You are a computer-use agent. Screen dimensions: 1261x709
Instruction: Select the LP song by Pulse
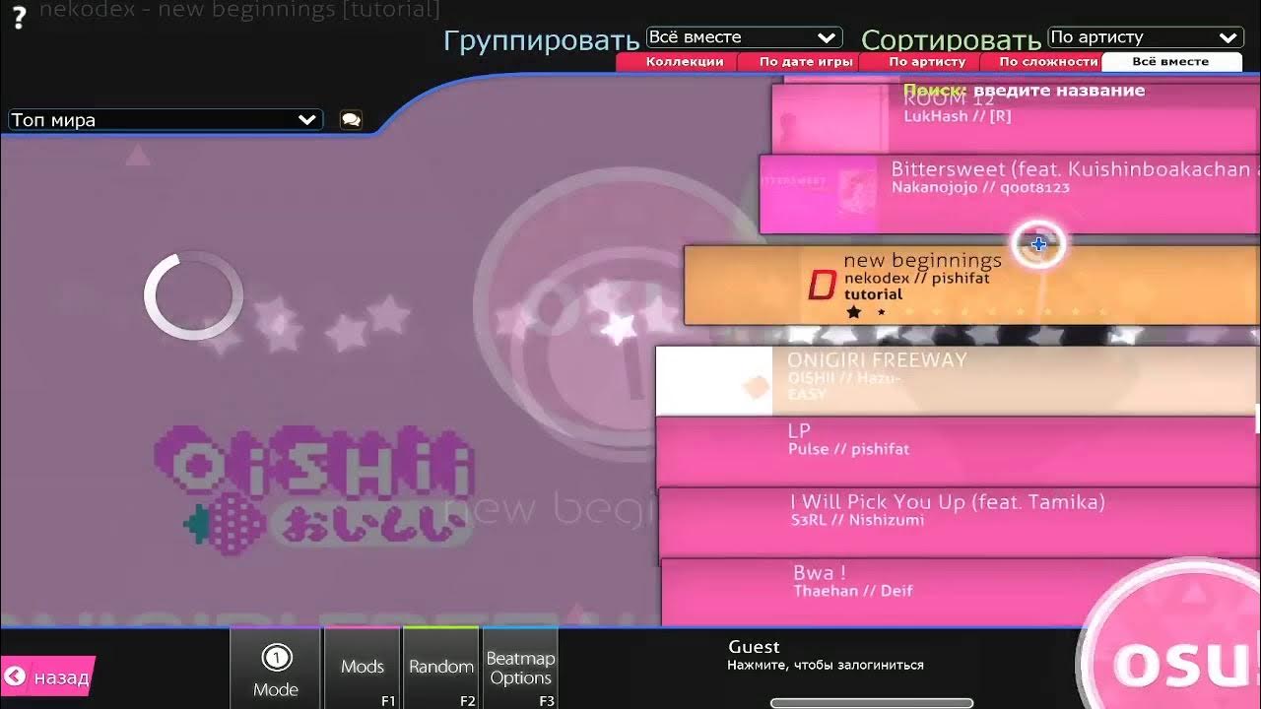958,451
